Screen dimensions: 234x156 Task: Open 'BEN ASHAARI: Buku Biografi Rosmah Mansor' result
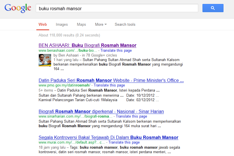[87, 45]
